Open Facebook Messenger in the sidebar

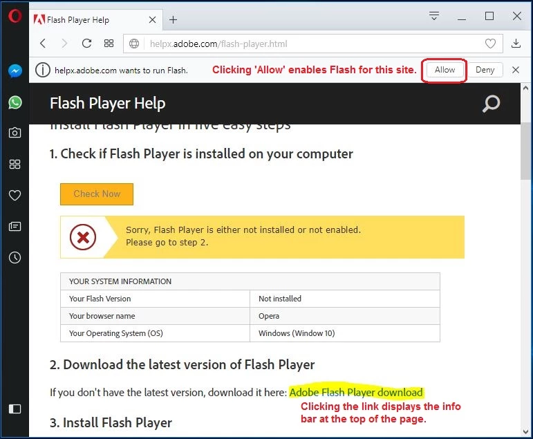click(15, 71)
